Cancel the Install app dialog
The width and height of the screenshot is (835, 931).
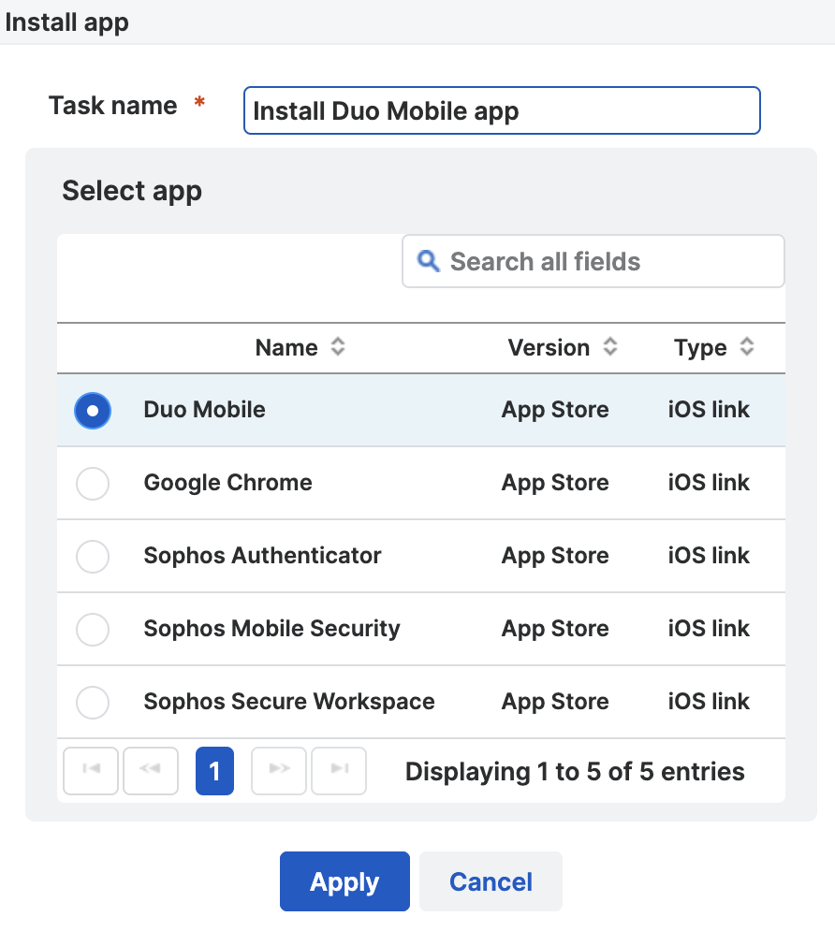490,880
